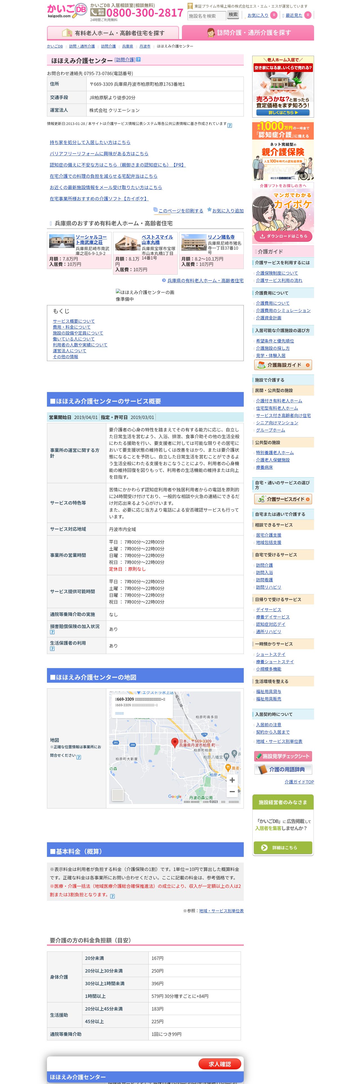Click help icon after 3割負担となります
361x1084 pixels.
[x=112, y=896]
